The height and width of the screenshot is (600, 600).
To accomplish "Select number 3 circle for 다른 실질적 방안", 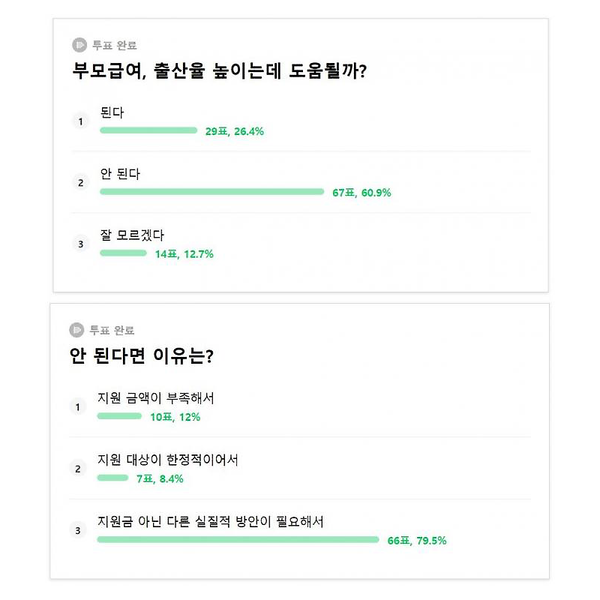I will pyautogui.click(x=78, y=530).
